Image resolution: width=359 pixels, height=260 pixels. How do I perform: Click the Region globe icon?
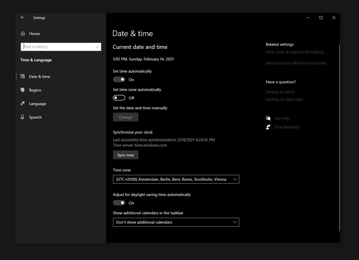pyautogui.click(x=23, y=90)
